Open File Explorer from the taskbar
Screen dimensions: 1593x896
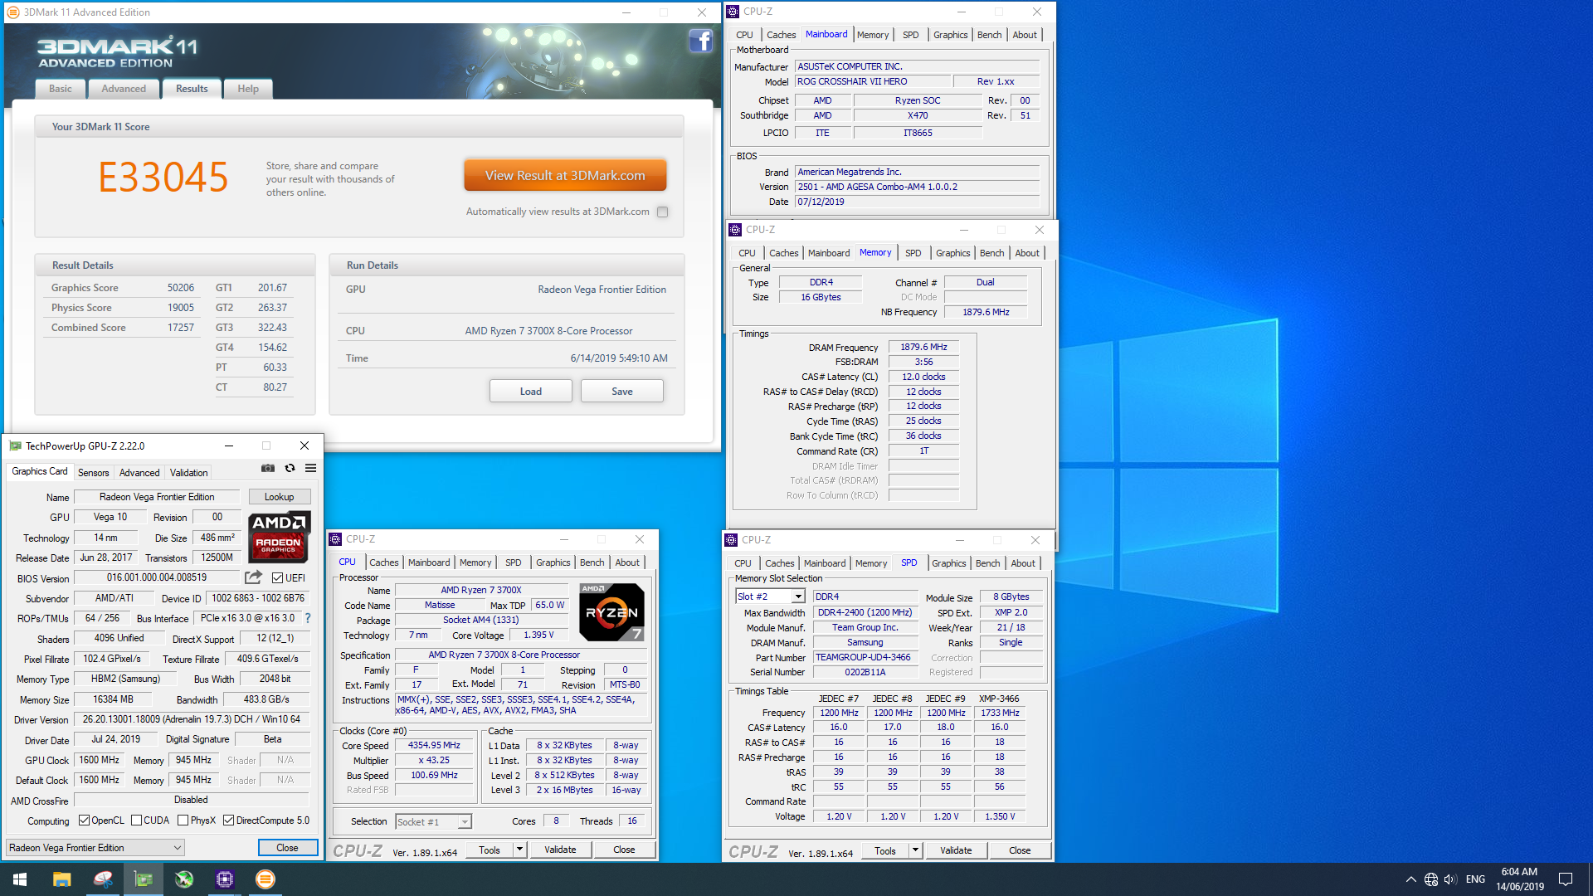(61, 879)
